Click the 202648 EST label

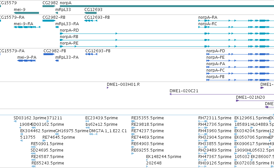[154, 163]
